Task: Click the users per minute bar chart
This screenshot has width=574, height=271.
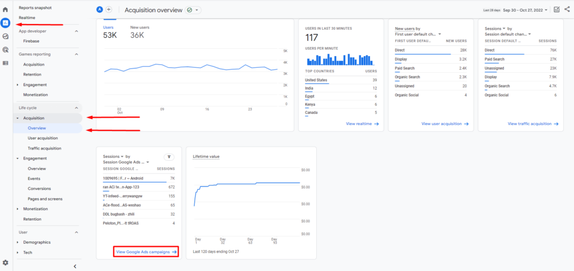Action: coord(341,59)
